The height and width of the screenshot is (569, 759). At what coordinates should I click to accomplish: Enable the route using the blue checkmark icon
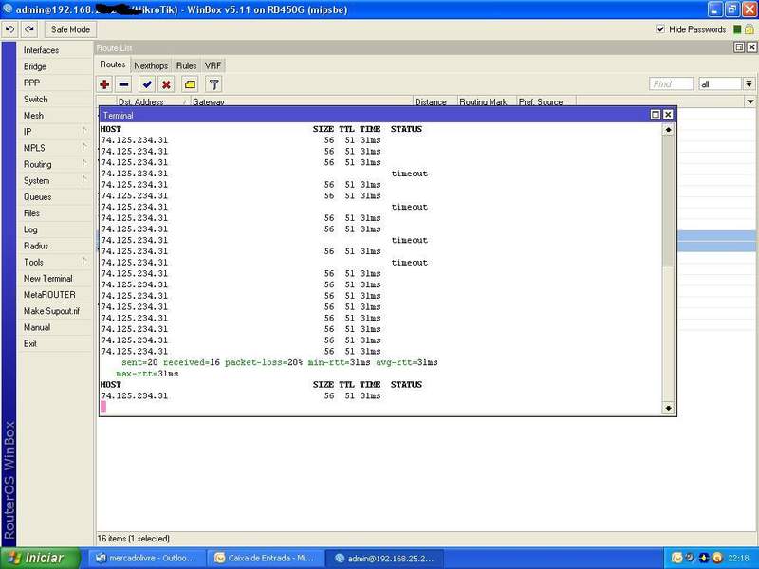pyautogui.click(x=147, y=84)
